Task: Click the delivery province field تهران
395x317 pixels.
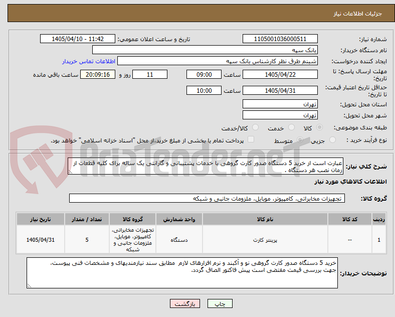Action: click(x=280, y=104)
